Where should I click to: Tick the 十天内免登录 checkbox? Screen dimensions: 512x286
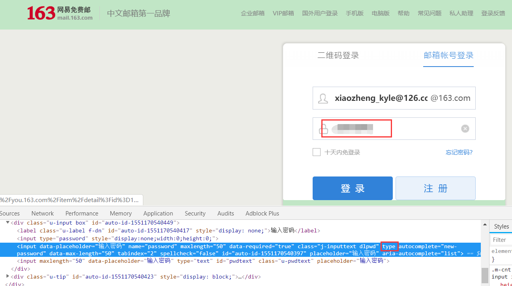317,152
